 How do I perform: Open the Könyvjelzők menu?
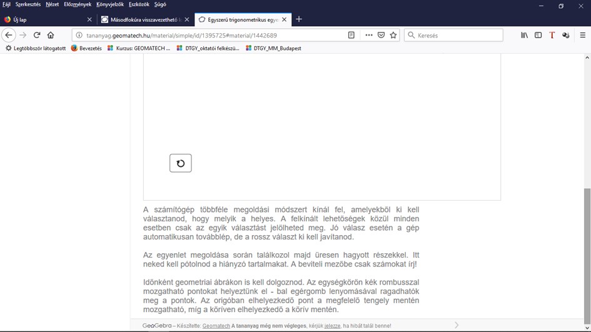tap(110, 4)
